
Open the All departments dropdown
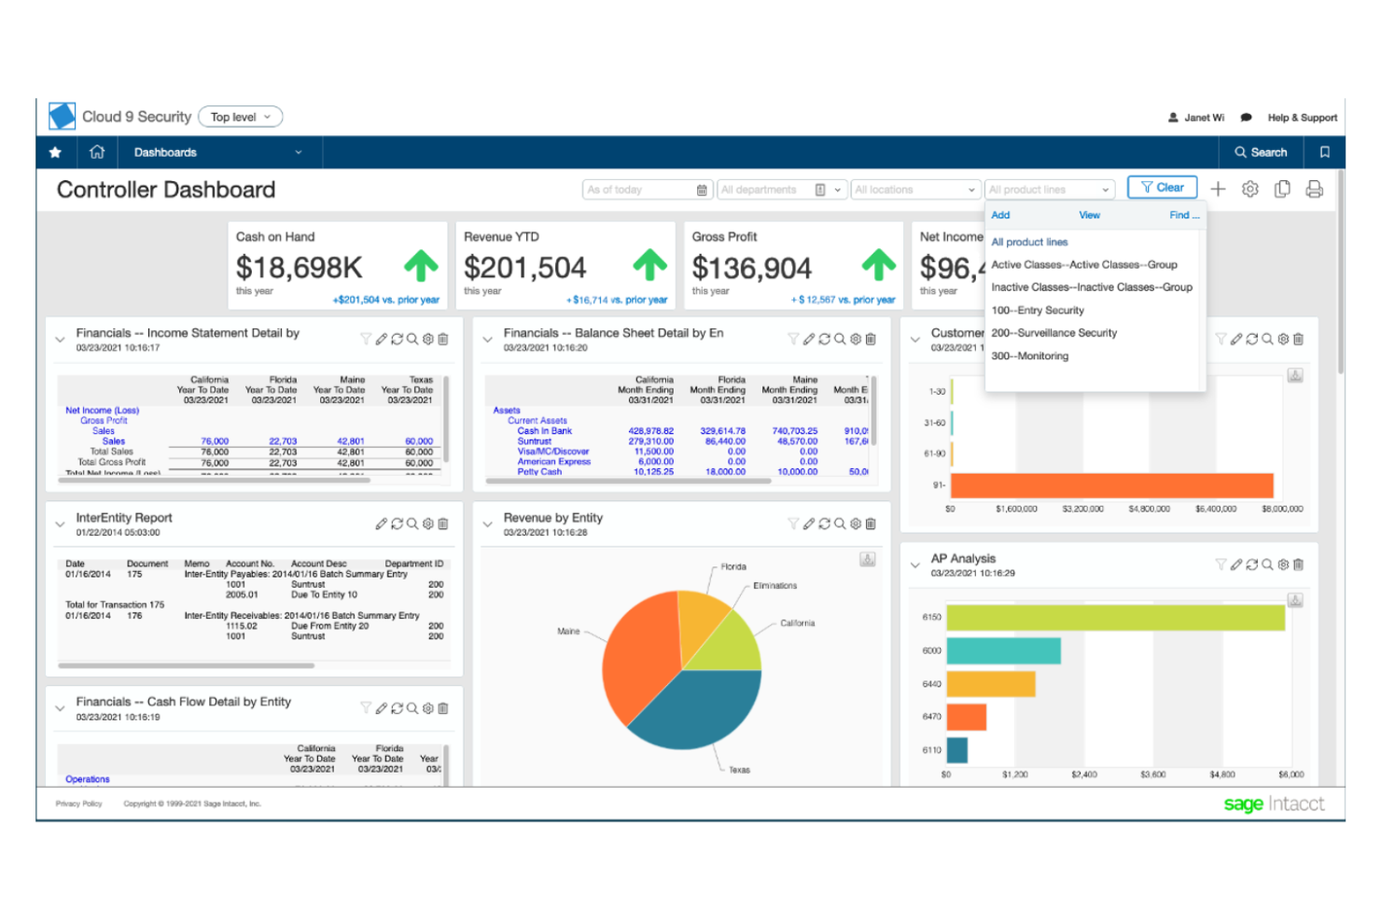[782, 189]
